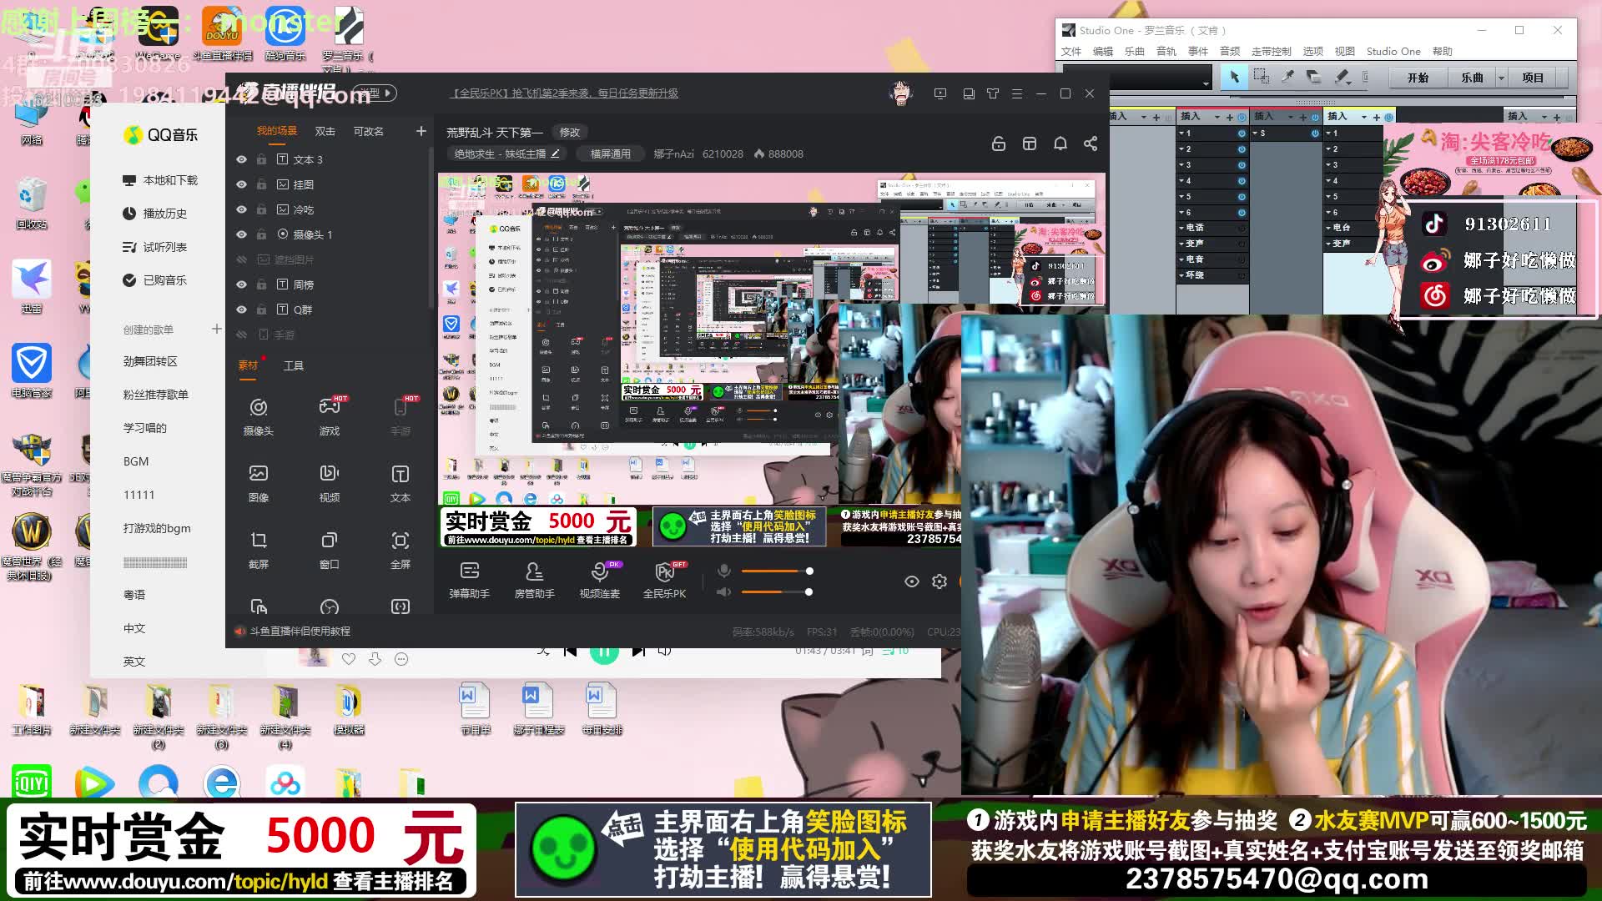Viewport: 1602px width, 901px height.
Task: Add a screen-region capture source (截屏)
Action: coord(259,550)
